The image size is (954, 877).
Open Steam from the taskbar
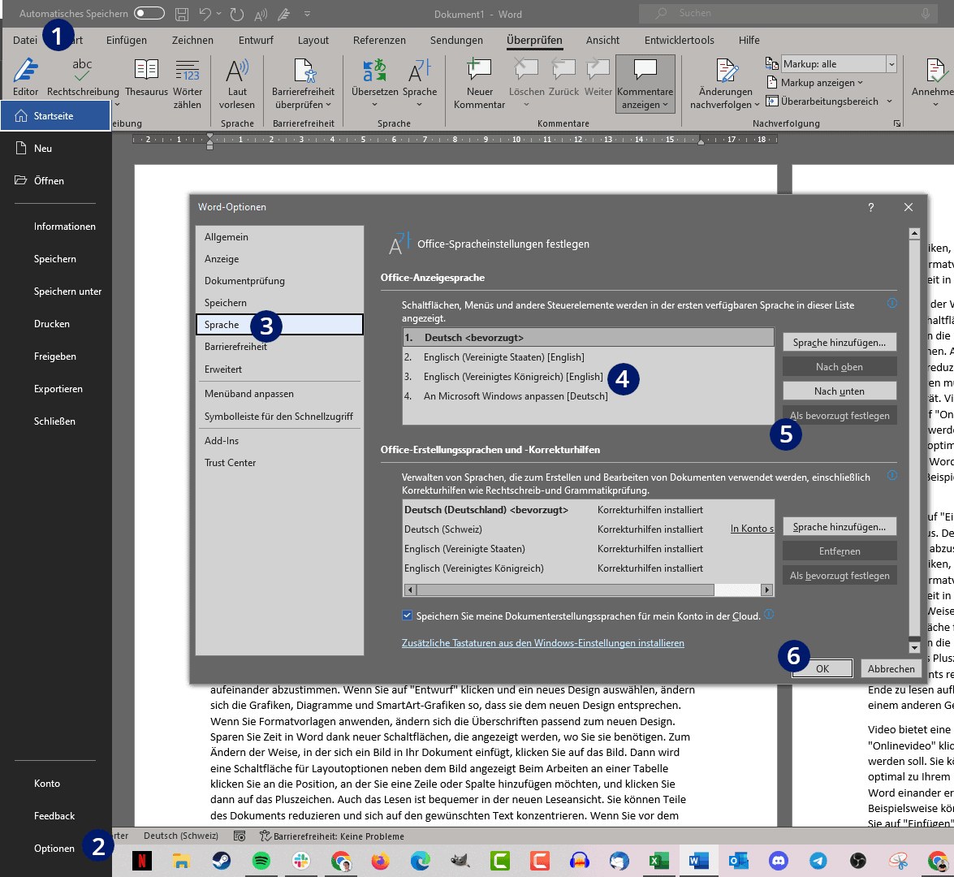pos(222,861)
